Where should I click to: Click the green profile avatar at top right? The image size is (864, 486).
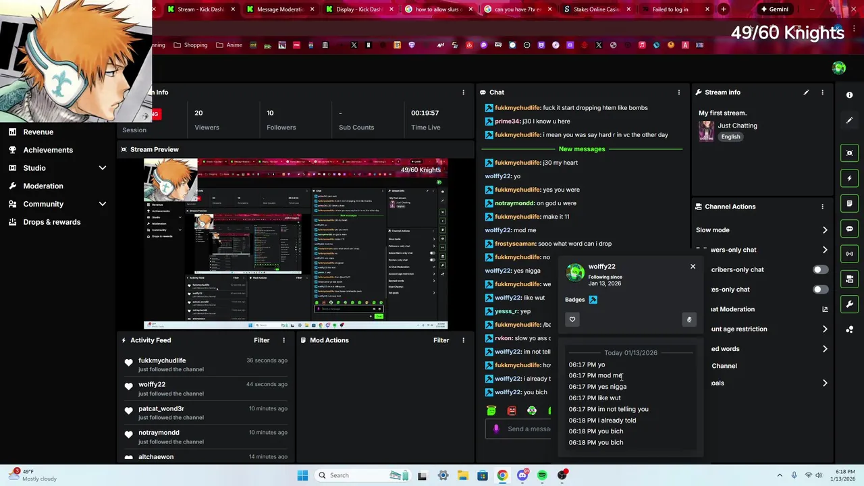tap(839, 67)
